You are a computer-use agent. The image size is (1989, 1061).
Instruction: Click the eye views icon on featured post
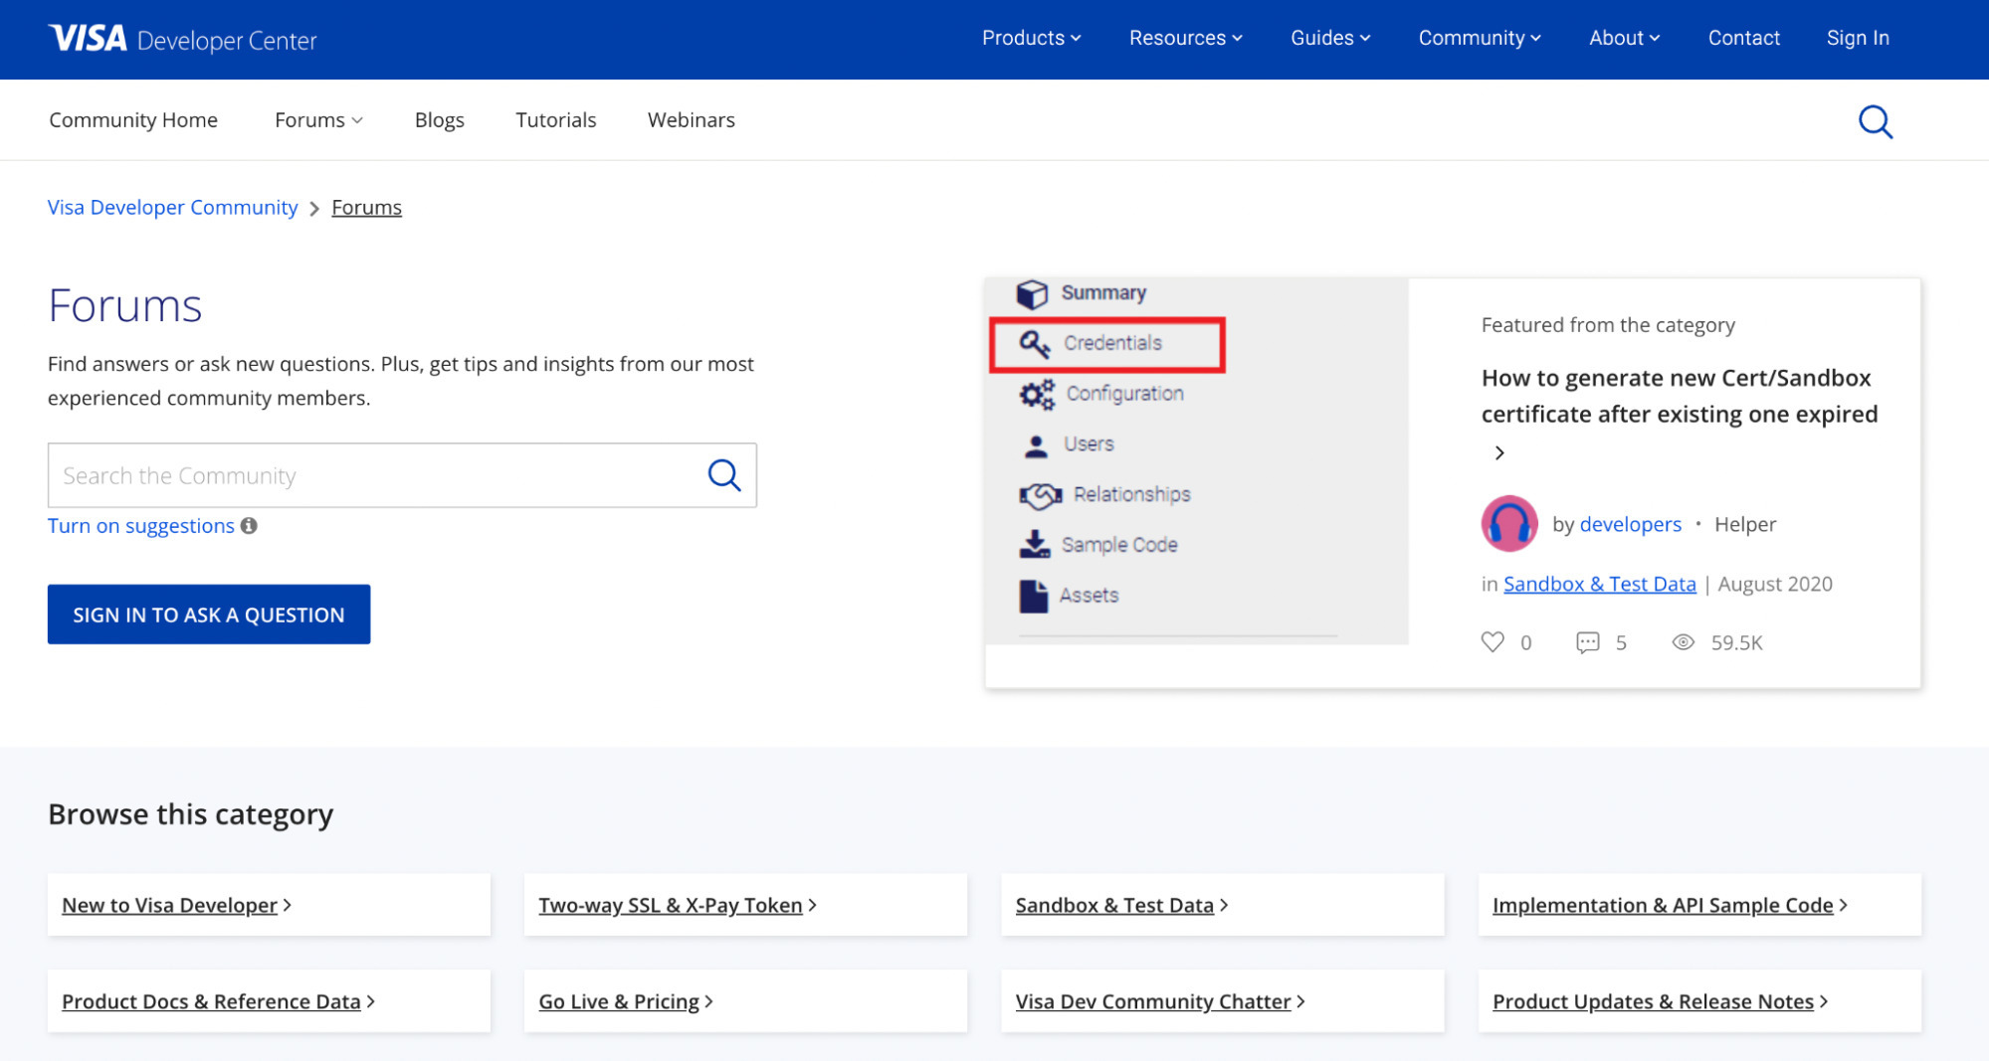[1683, 642]
